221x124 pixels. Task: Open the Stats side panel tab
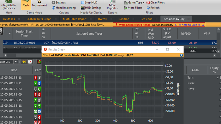coord(1,31)
